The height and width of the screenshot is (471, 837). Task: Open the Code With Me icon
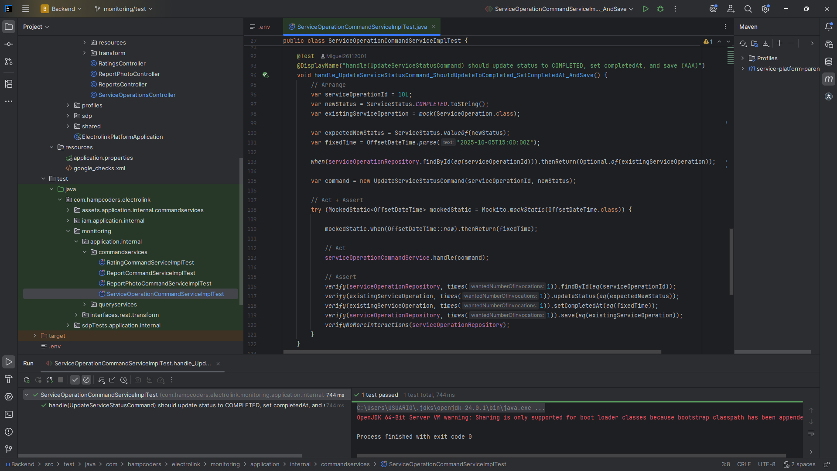coord(731,9)
